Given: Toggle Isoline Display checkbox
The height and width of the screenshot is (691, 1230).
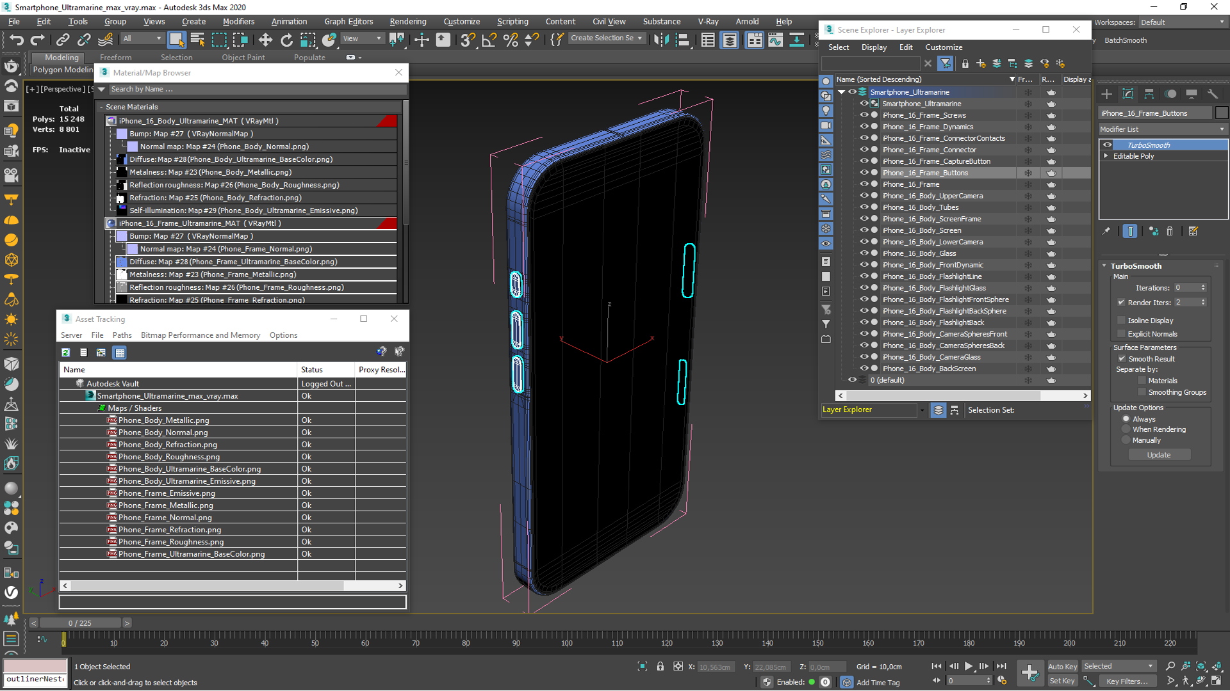Looking at the screenshot, I should click(1121, 321).
